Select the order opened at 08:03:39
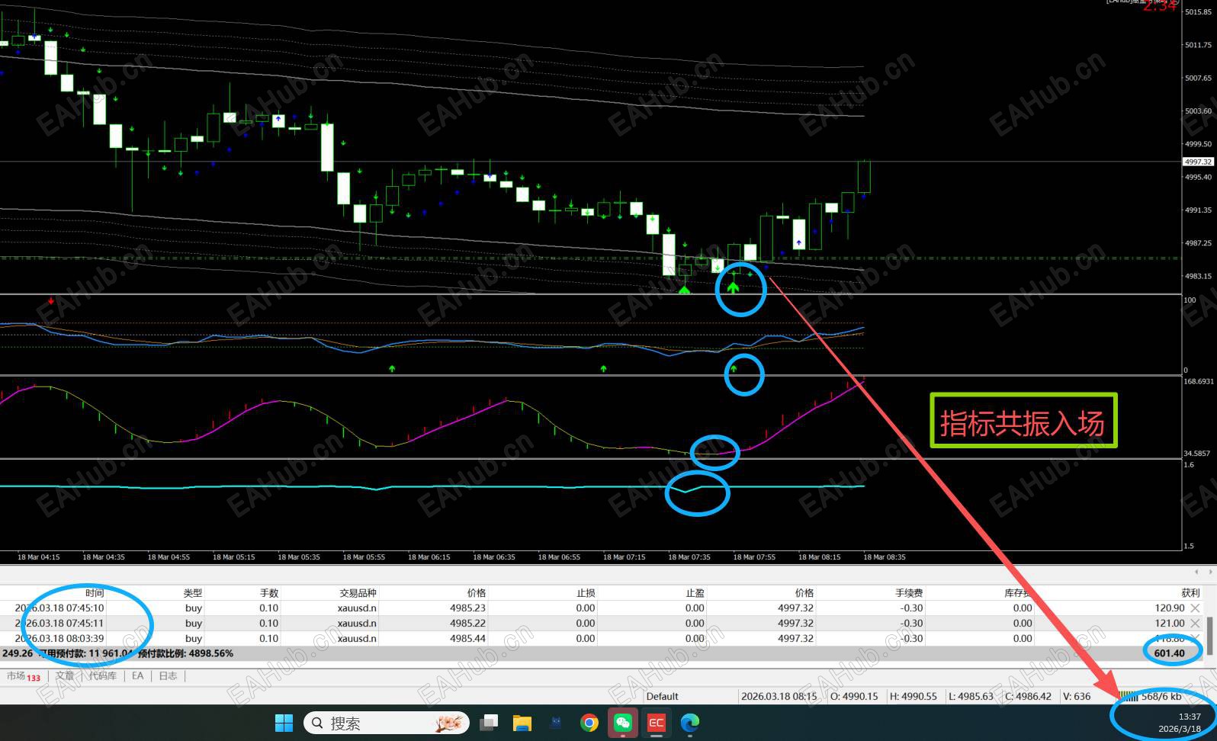 click(x=602, y=638)
